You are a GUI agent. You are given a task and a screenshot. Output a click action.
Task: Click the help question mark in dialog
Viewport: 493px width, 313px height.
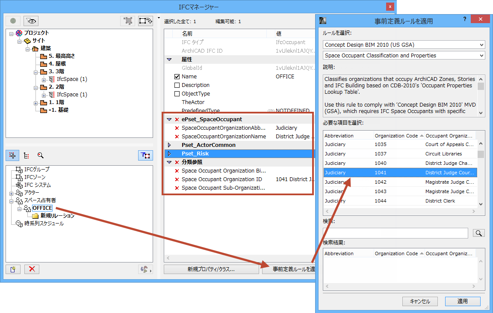coord(465,19)
